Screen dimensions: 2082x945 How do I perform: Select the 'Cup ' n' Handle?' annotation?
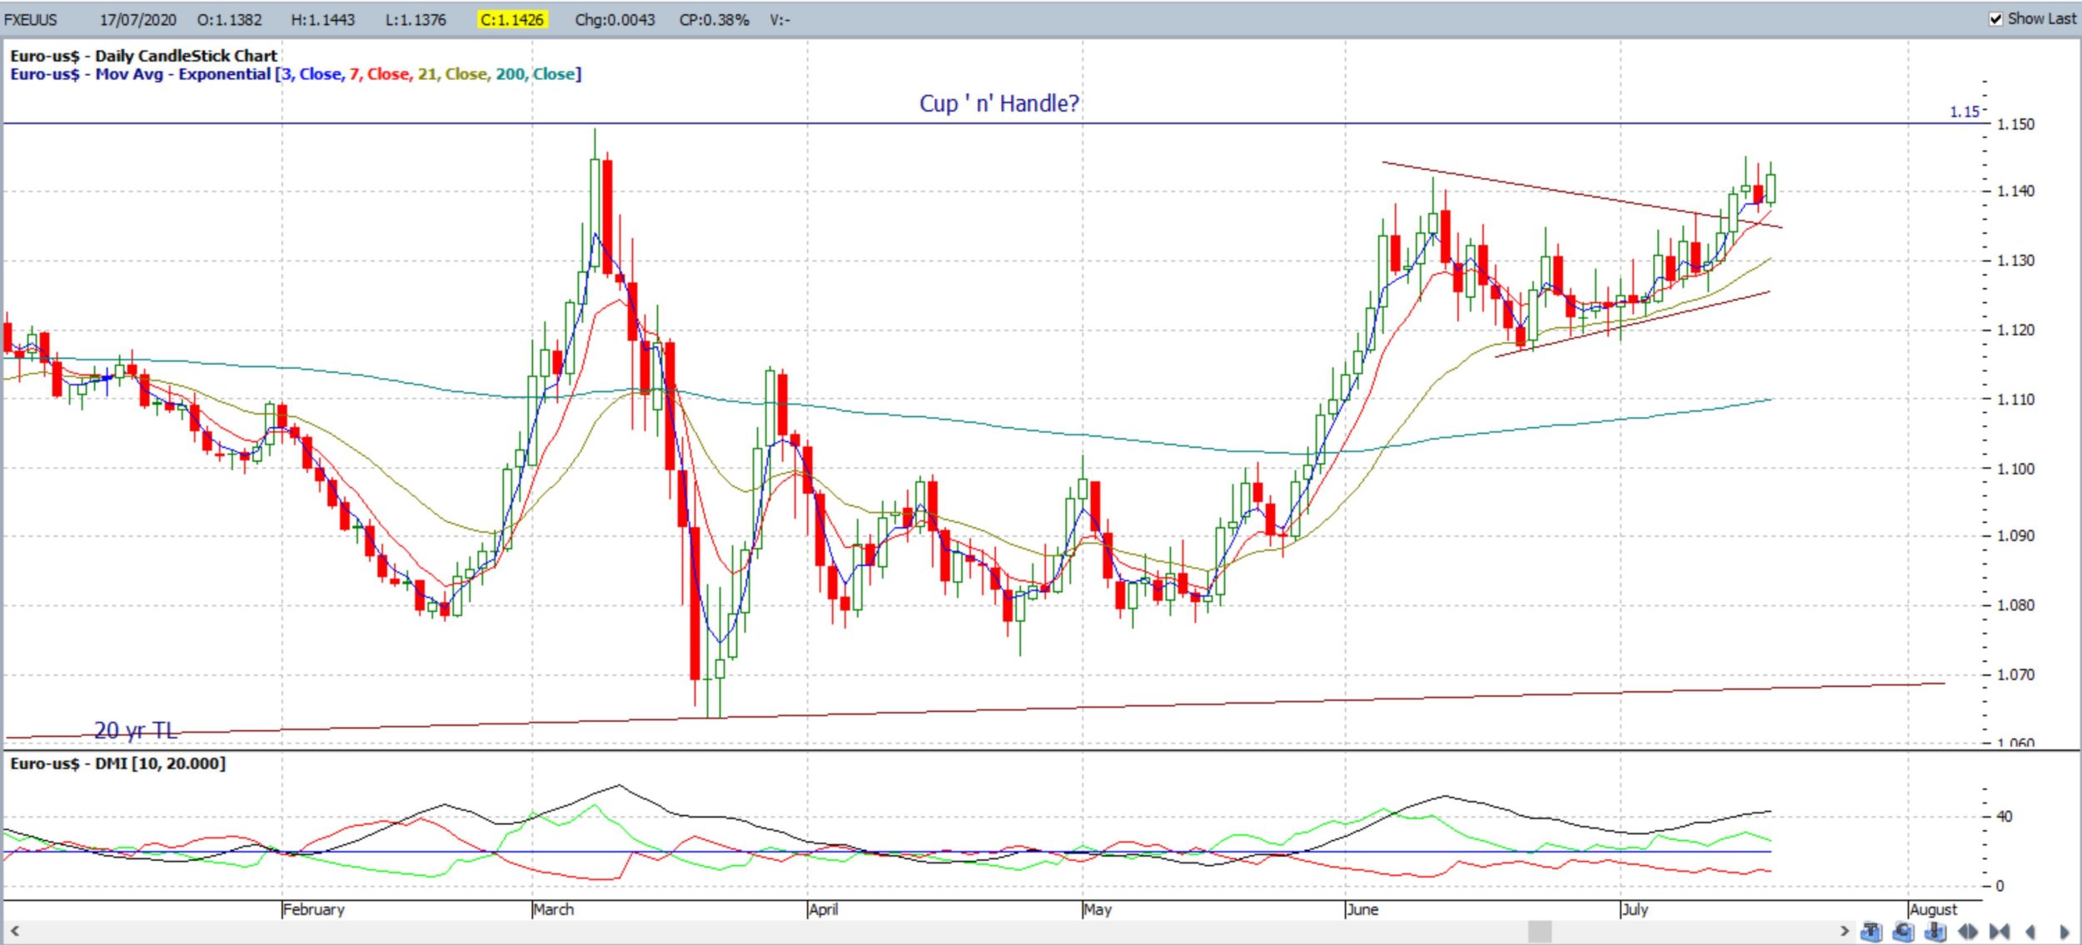pos(999,103)
